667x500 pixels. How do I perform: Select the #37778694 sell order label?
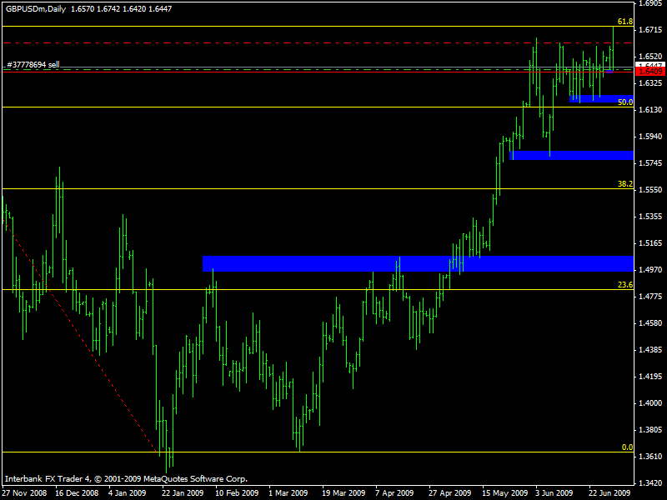33,64
